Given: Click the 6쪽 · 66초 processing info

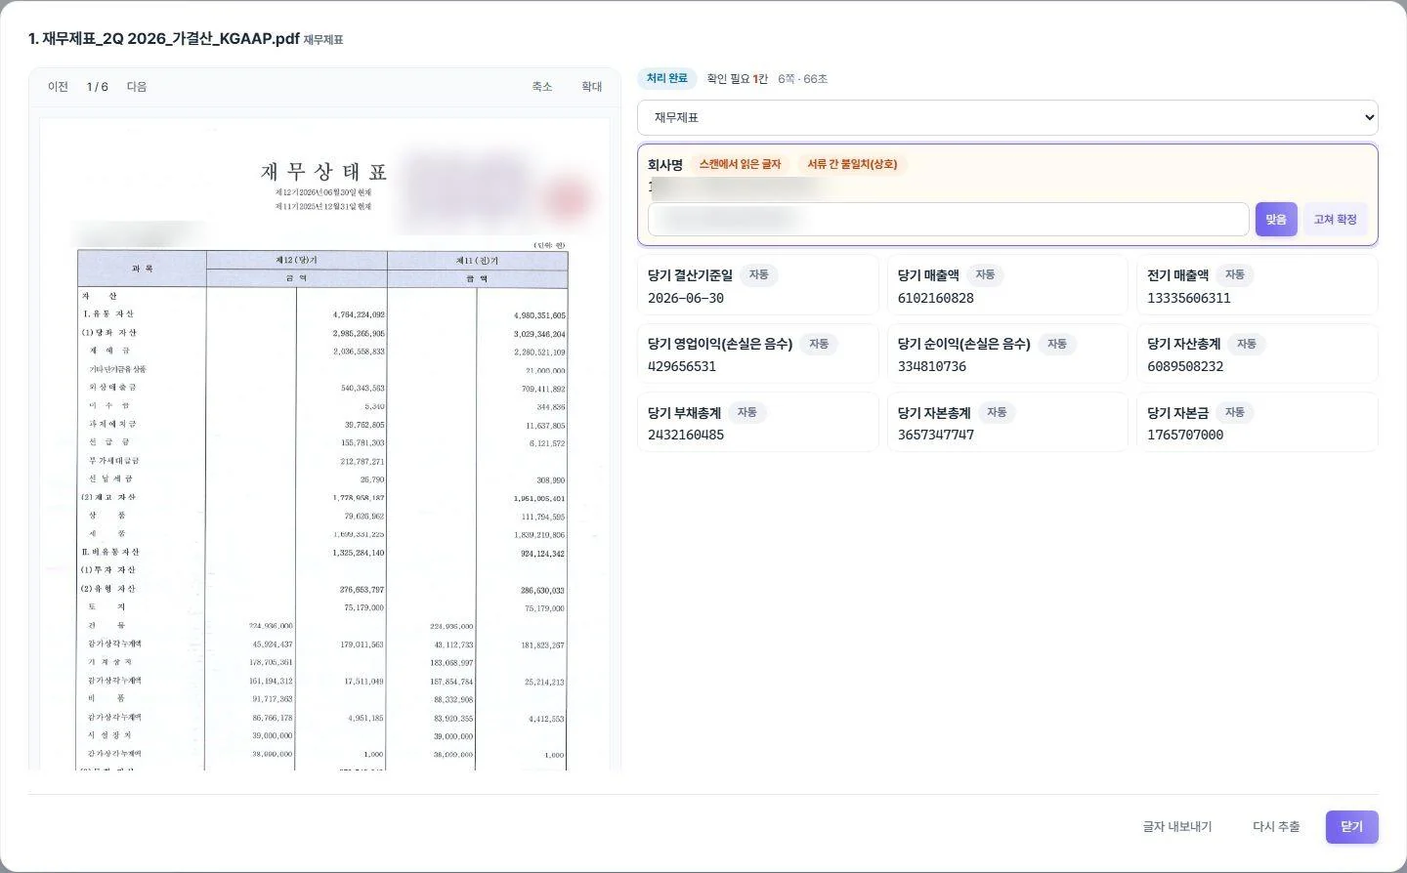Looking at the screenshot, I should tap(803, 79).
